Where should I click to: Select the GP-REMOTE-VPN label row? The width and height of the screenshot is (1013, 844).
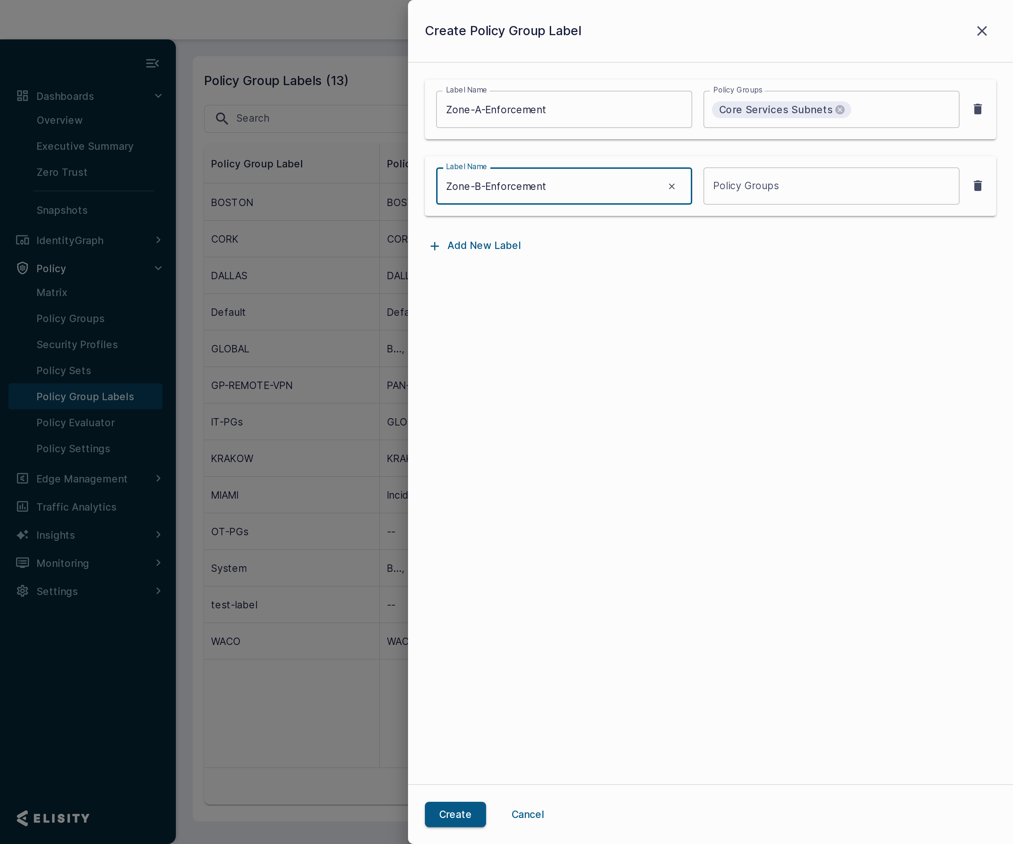point(306,385)
